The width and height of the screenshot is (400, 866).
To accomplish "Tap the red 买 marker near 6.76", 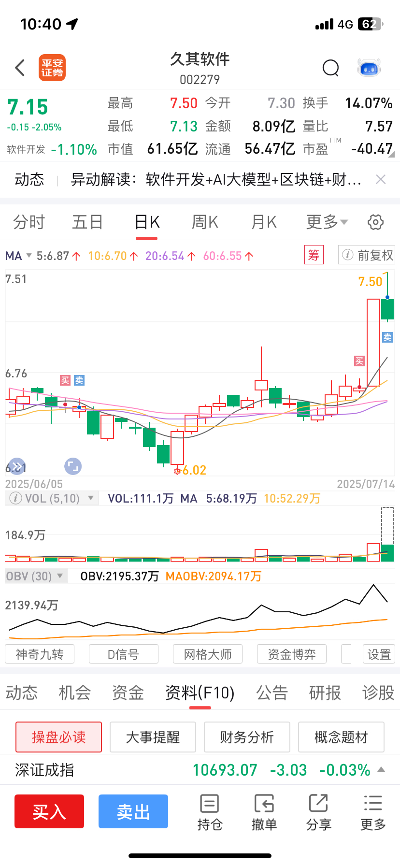I will click(x=65, y=380).
